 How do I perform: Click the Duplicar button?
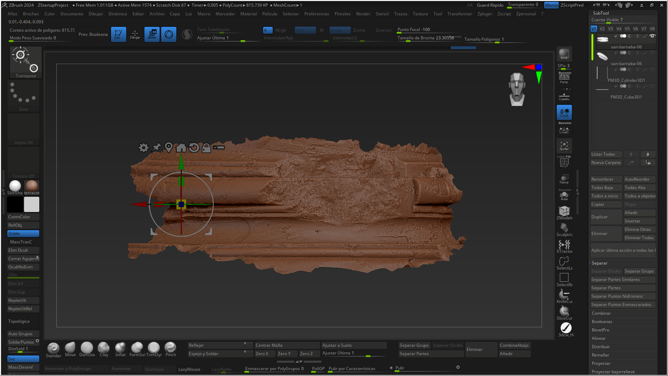pyautogui.click(x=606, y=217)
